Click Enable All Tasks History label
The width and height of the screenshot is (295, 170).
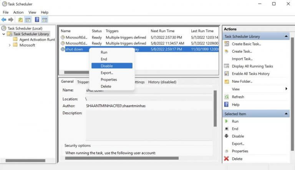(x=250, y=74)
